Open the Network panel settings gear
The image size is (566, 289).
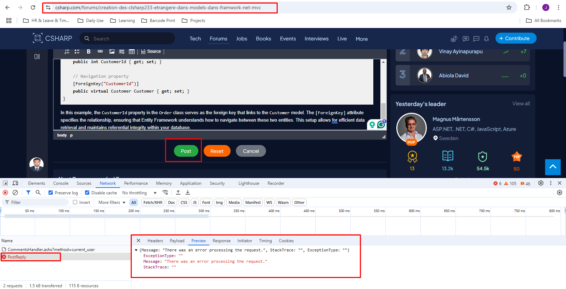pyautogui.click(x=560, y=193)
